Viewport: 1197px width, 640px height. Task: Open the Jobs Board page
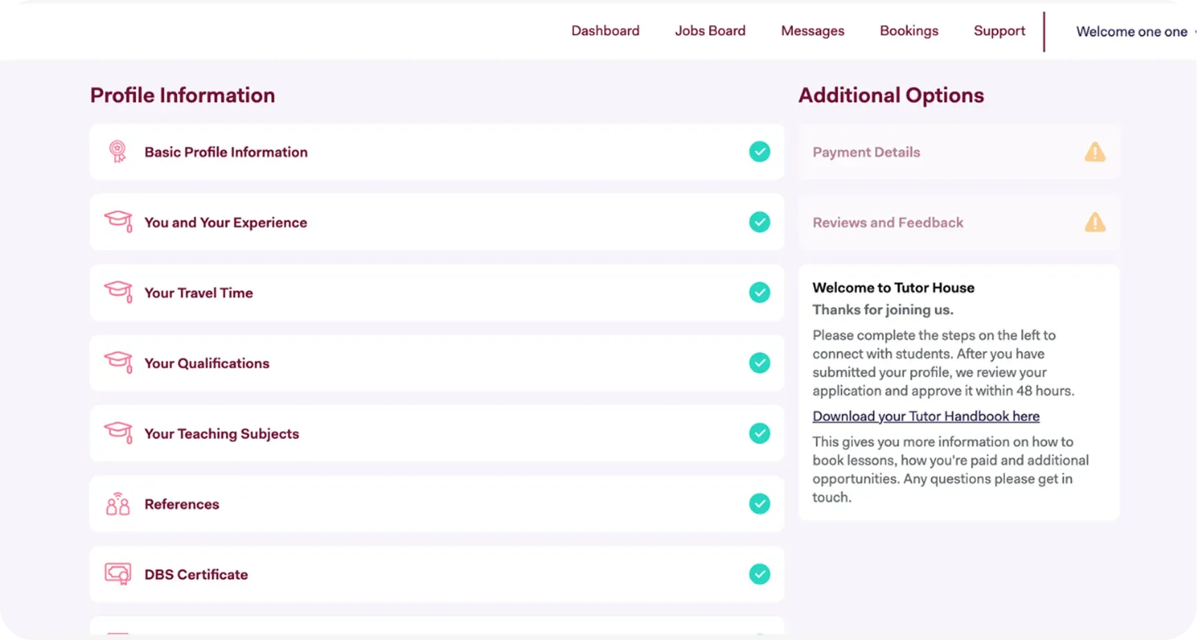click(710, 31)
